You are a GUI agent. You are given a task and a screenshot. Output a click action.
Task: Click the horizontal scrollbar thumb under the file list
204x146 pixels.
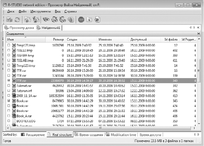[x=101, y=128]
